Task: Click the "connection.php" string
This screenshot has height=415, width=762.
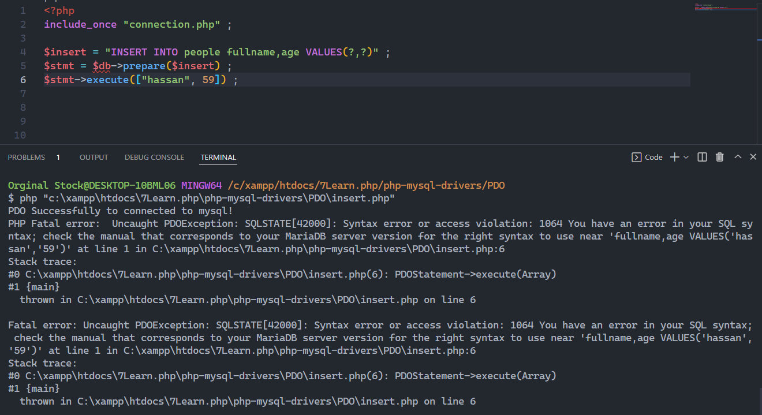Action: pyautogui.click(x=172, y=24)
